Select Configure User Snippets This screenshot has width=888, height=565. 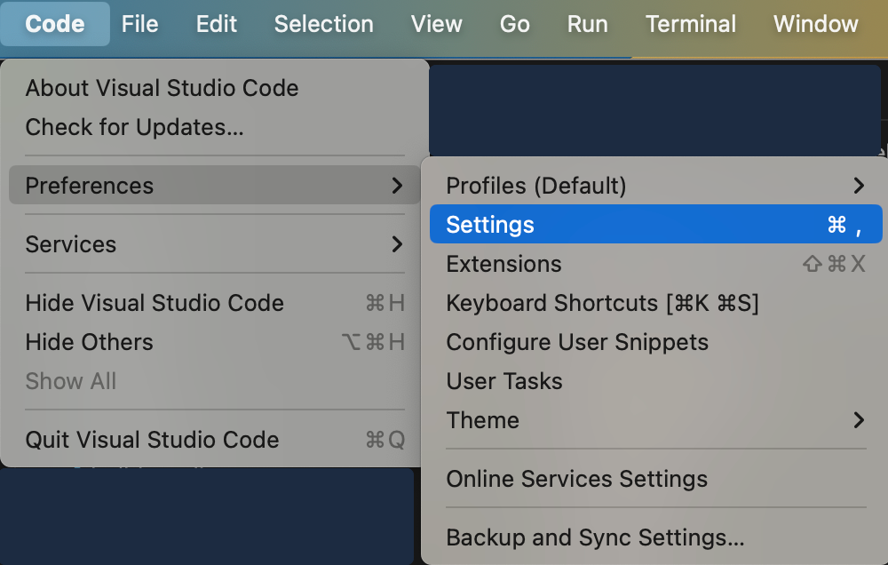(x=656, y=342)
